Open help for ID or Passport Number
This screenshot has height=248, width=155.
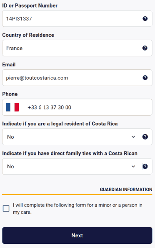tap(145, 19)
